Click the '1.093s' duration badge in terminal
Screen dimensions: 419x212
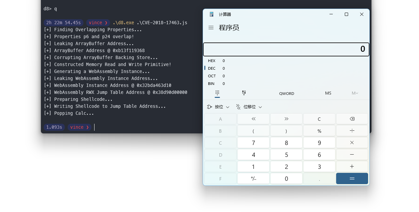coord(54,127)
